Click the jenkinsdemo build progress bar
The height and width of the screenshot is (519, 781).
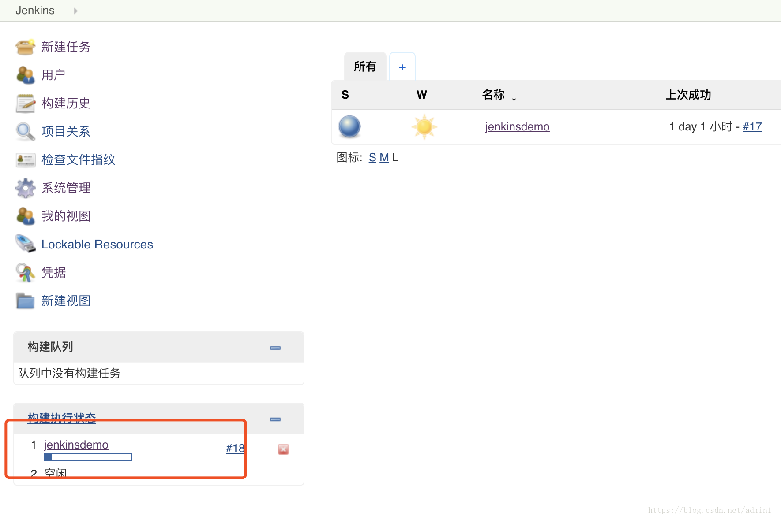pyautogui.click(x=88, y=457)
